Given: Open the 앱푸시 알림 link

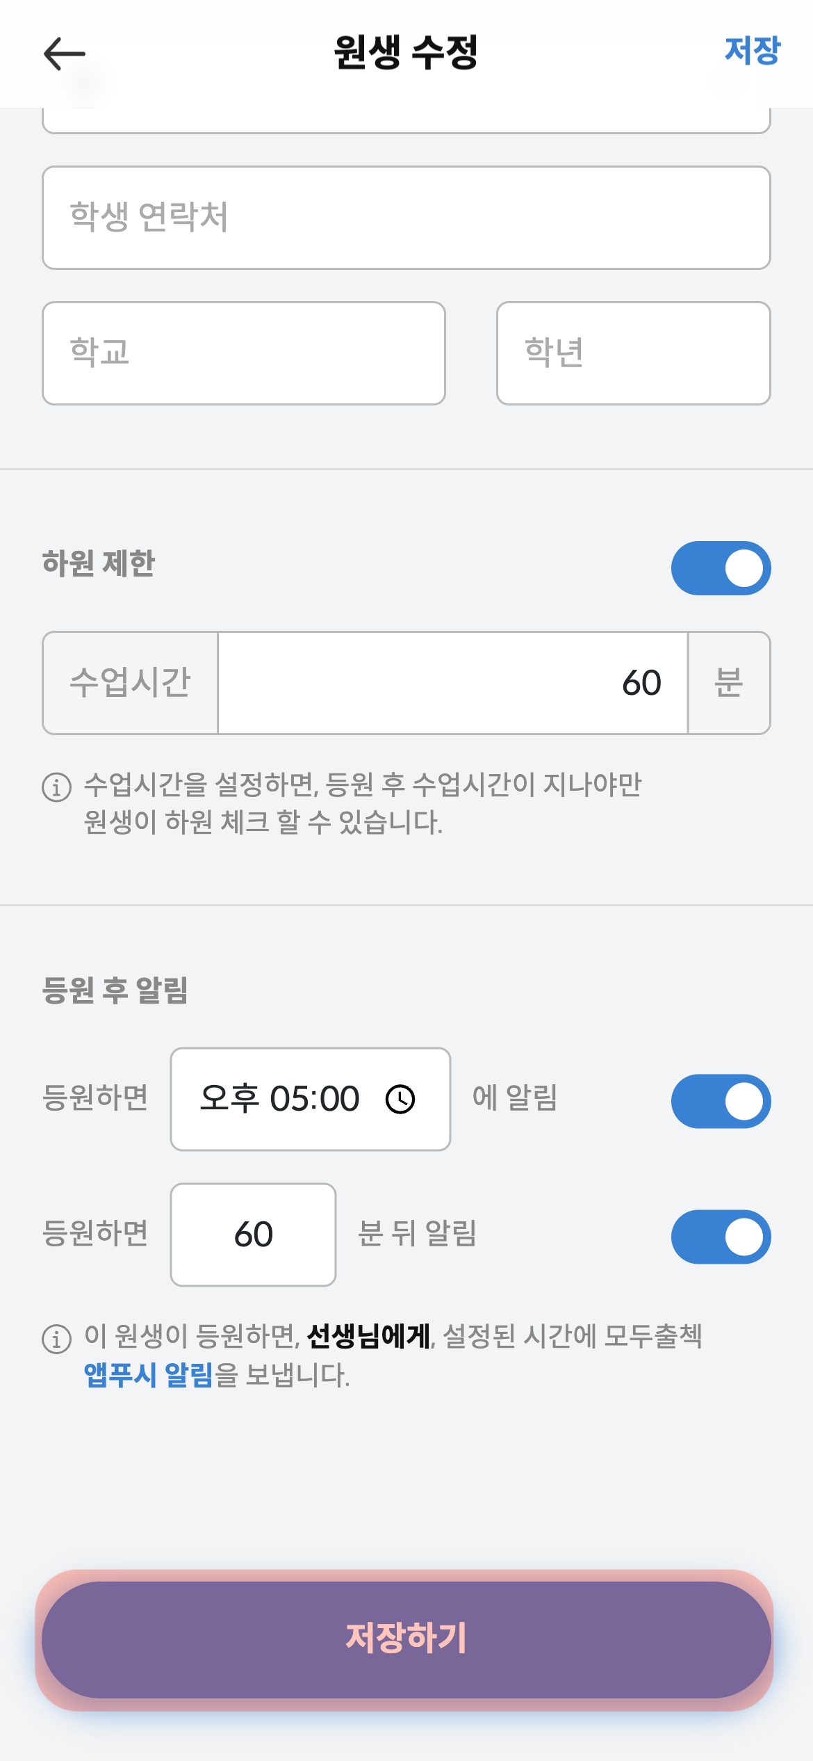Looking at the screenshot, I should pyautogui.click(x=148, y=1375).
